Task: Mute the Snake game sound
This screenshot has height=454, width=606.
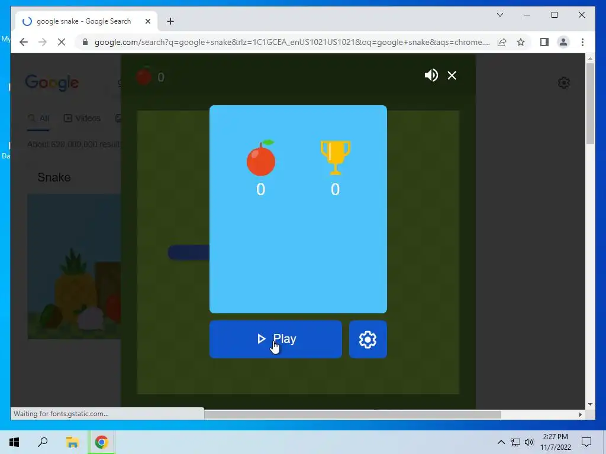Action: [x=431, y=75]
